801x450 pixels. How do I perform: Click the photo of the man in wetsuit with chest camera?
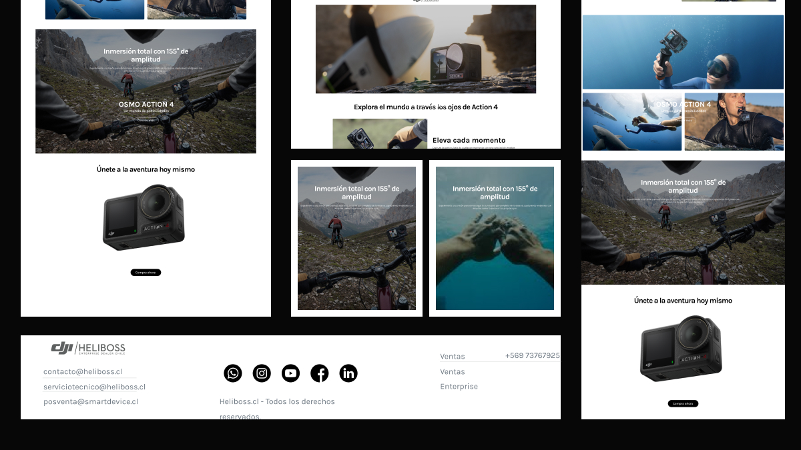(734, 121)
